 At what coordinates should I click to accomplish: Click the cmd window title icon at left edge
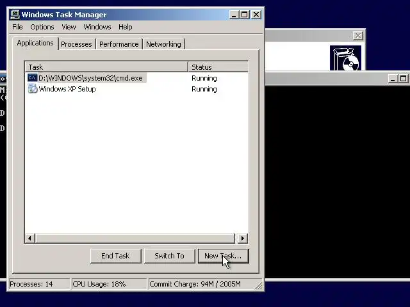(x=3, y=79)
